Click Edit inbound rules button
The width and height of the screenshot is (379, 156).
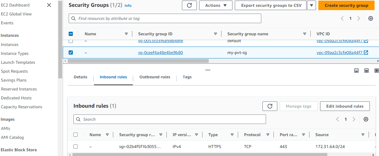(345, 106)
